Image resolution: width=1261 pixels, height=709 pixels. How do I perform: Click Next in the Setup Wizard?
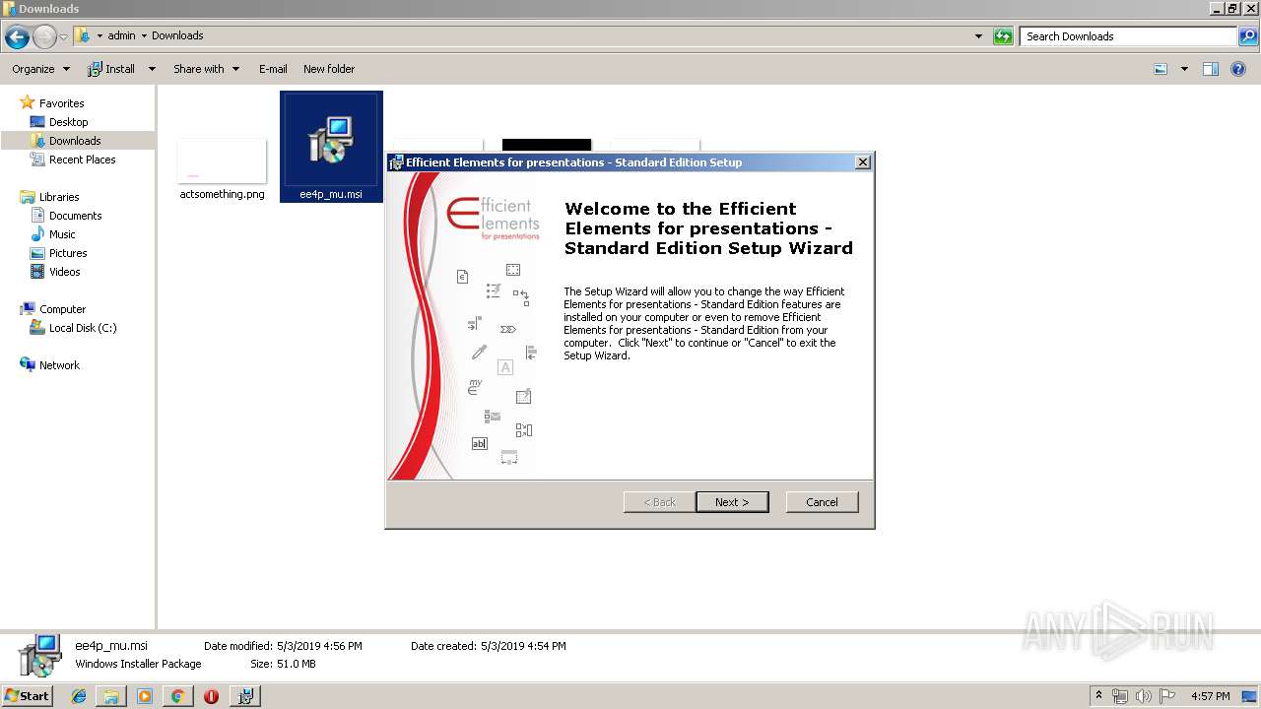[x=732, y=502]
